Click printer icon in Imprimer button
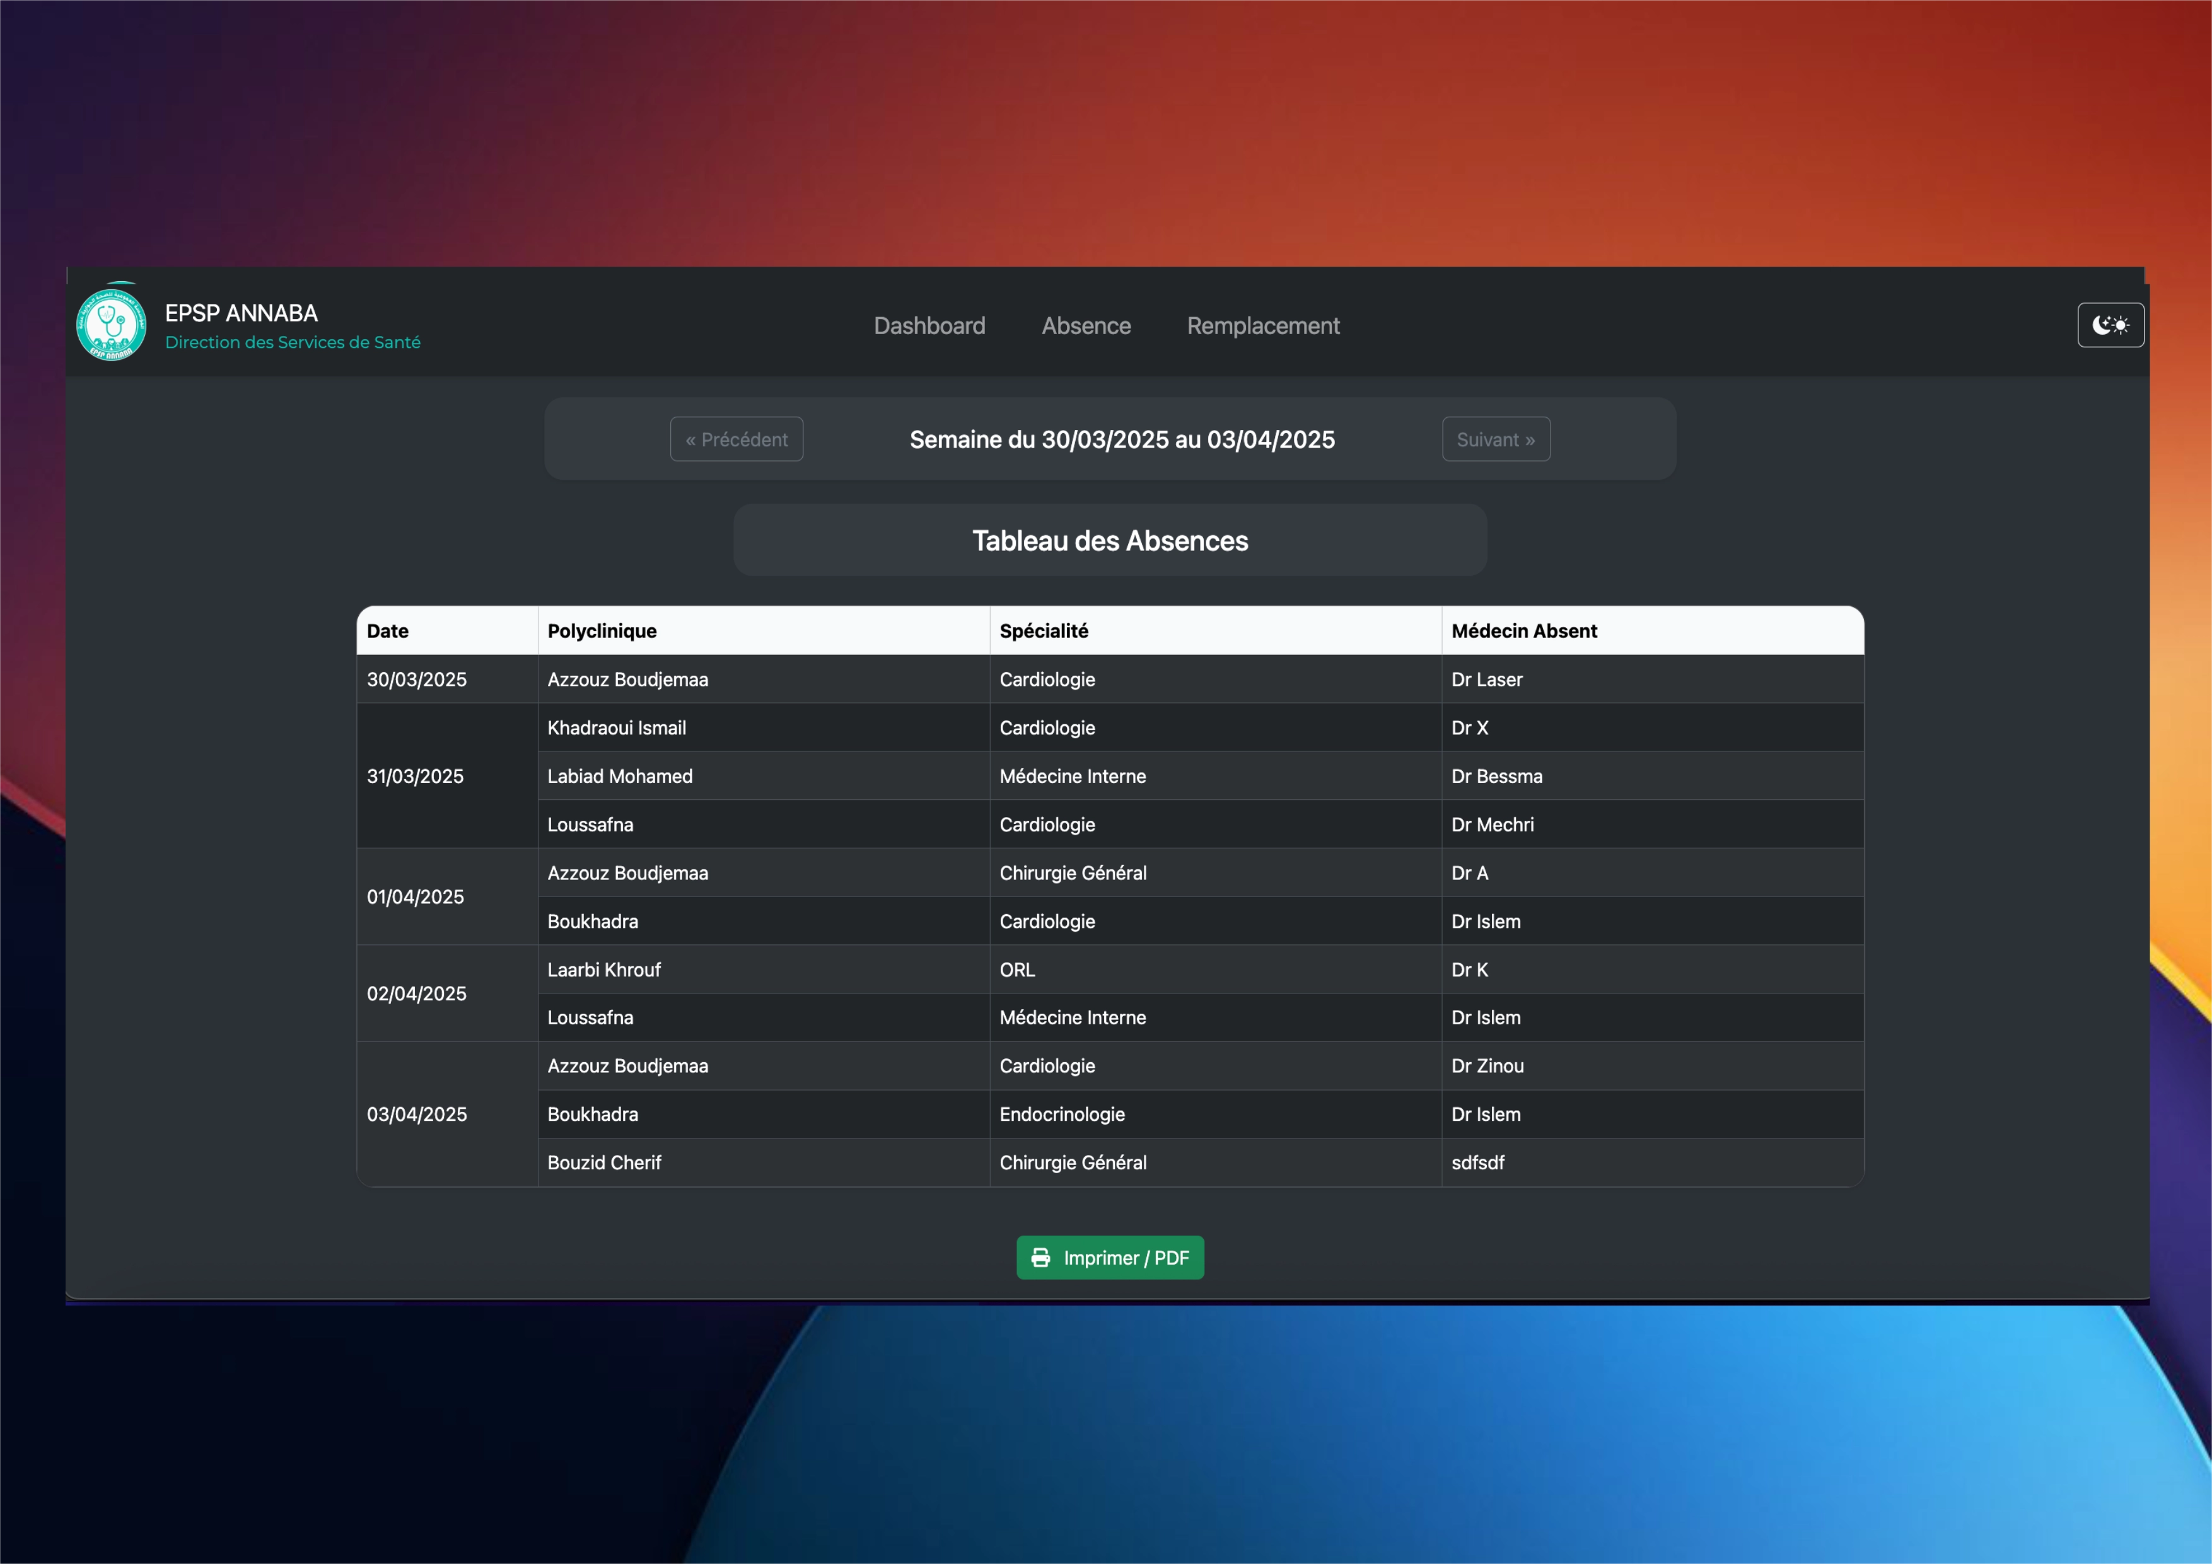The image size is (2212, 1564). (x=1040, y=1258)
